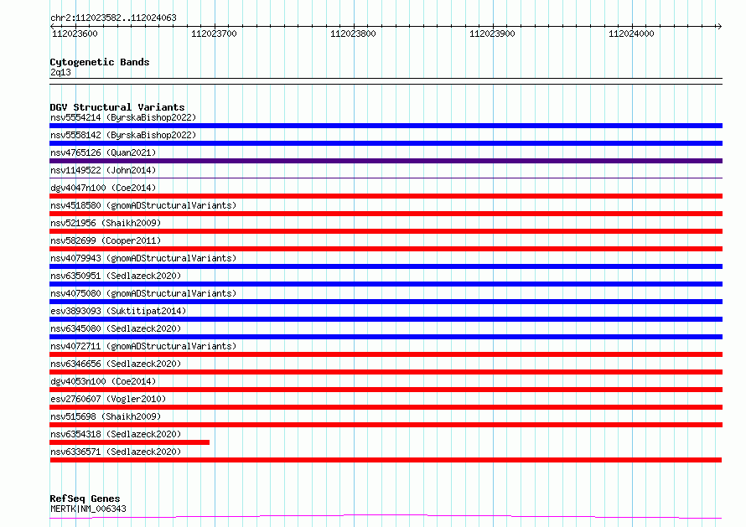Viewport: 746px width, 527px height.
Task: Click the short red bar of nsv6354318
Action: 129,442
